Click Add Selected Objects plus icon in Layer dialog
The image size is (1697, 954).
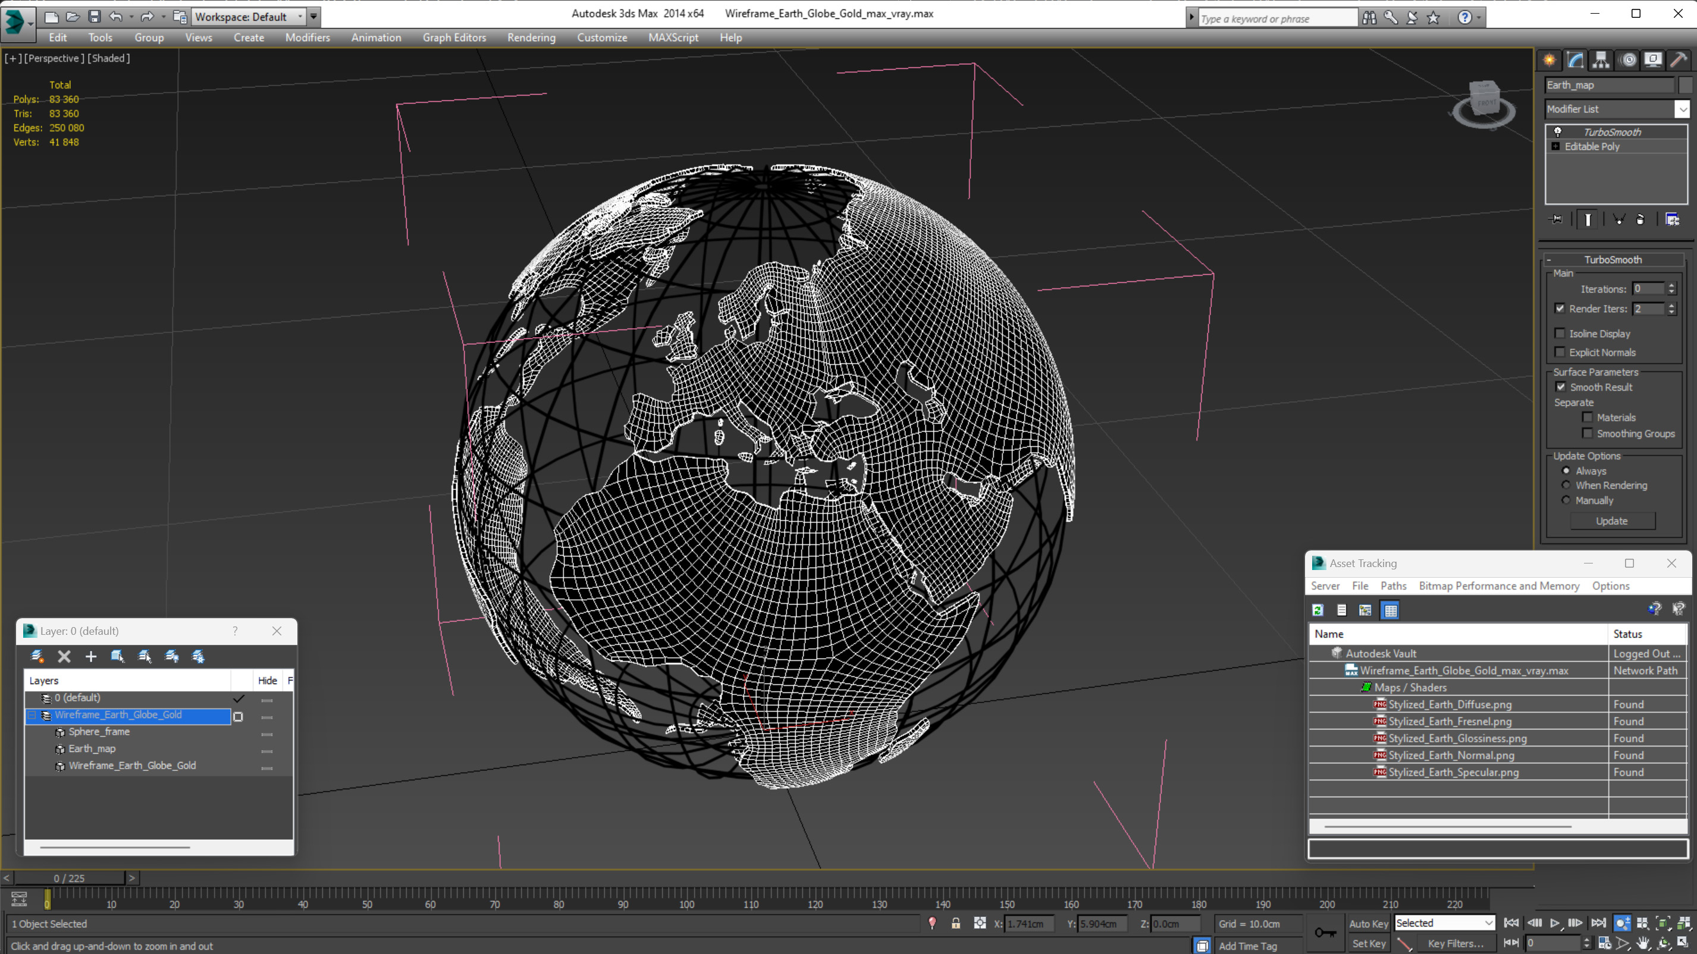pos(91,656)
